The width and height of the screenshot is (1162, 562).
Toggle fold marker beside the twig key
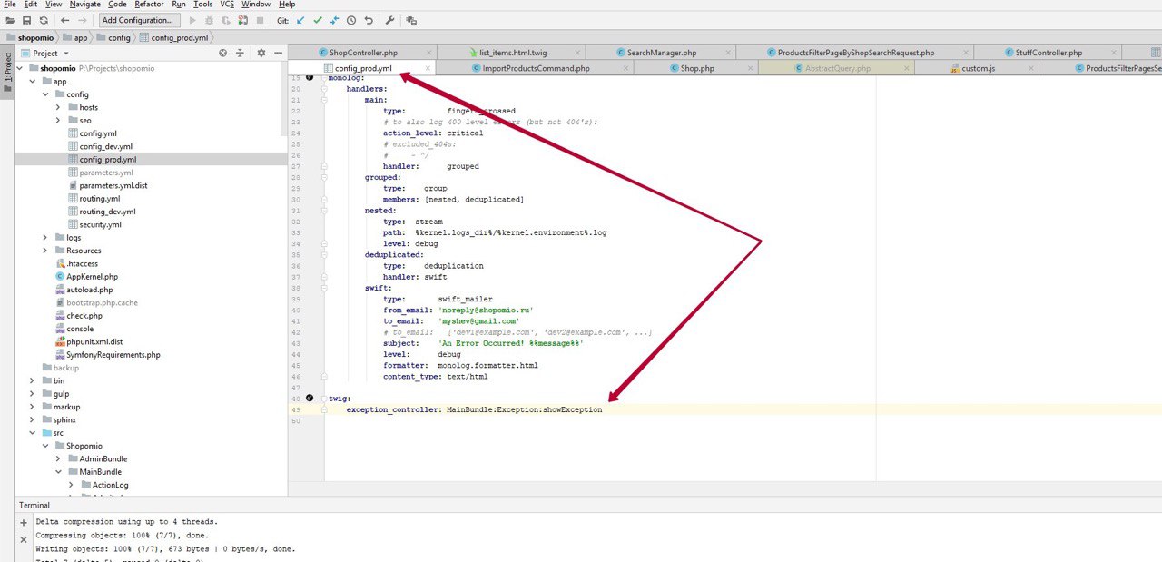(324, 399)
